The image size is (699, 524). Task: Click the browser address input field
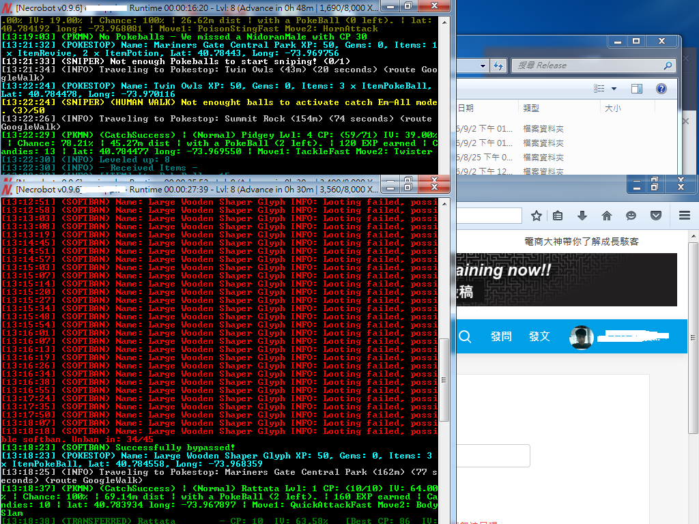[489, 216]
